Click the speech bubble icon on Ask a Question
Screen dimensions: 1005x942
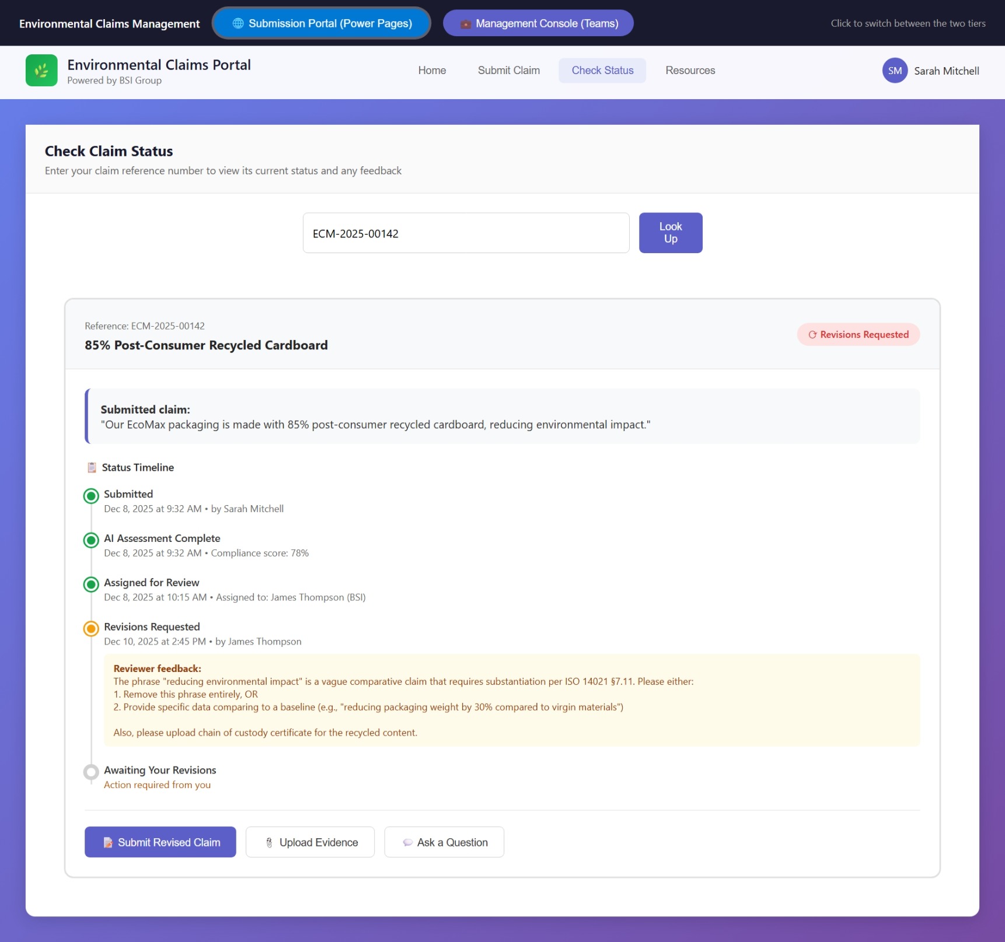pyautogui.click(x=407, y=842)
